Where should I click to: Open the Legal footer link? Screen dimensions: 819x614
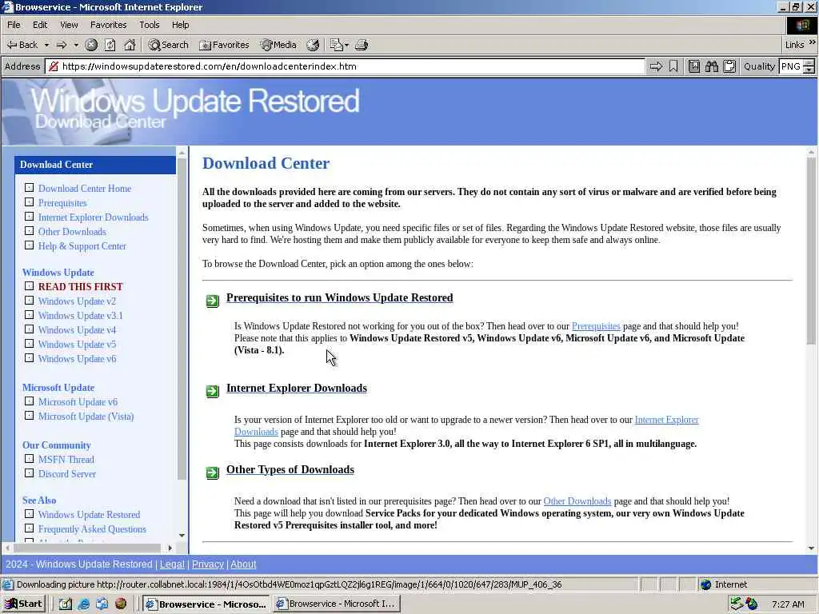(172, 564)
